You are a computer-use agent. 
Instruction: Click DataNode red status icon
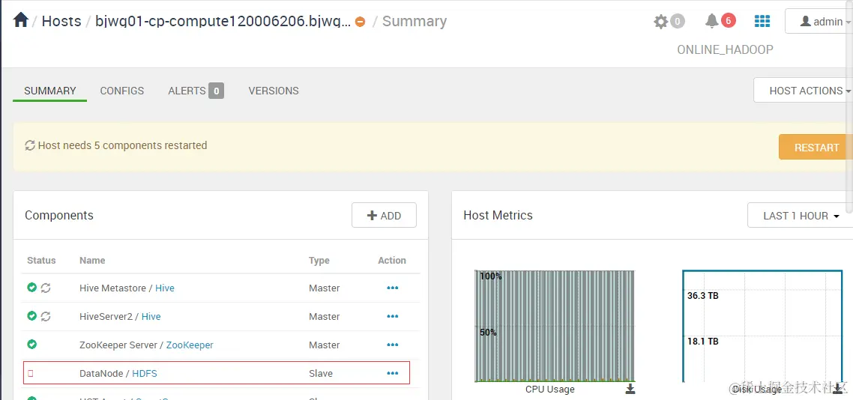pyautogui.click(x=31, y=373)
